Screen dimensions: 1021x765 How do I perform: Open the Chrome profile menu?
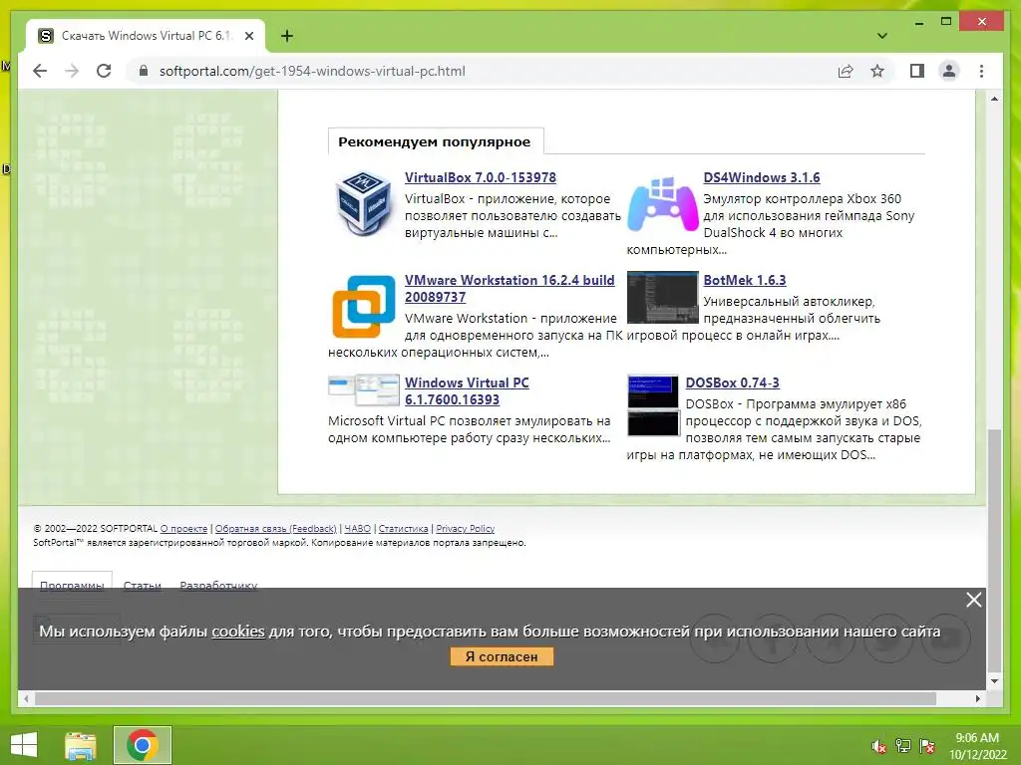coord(949,71)
